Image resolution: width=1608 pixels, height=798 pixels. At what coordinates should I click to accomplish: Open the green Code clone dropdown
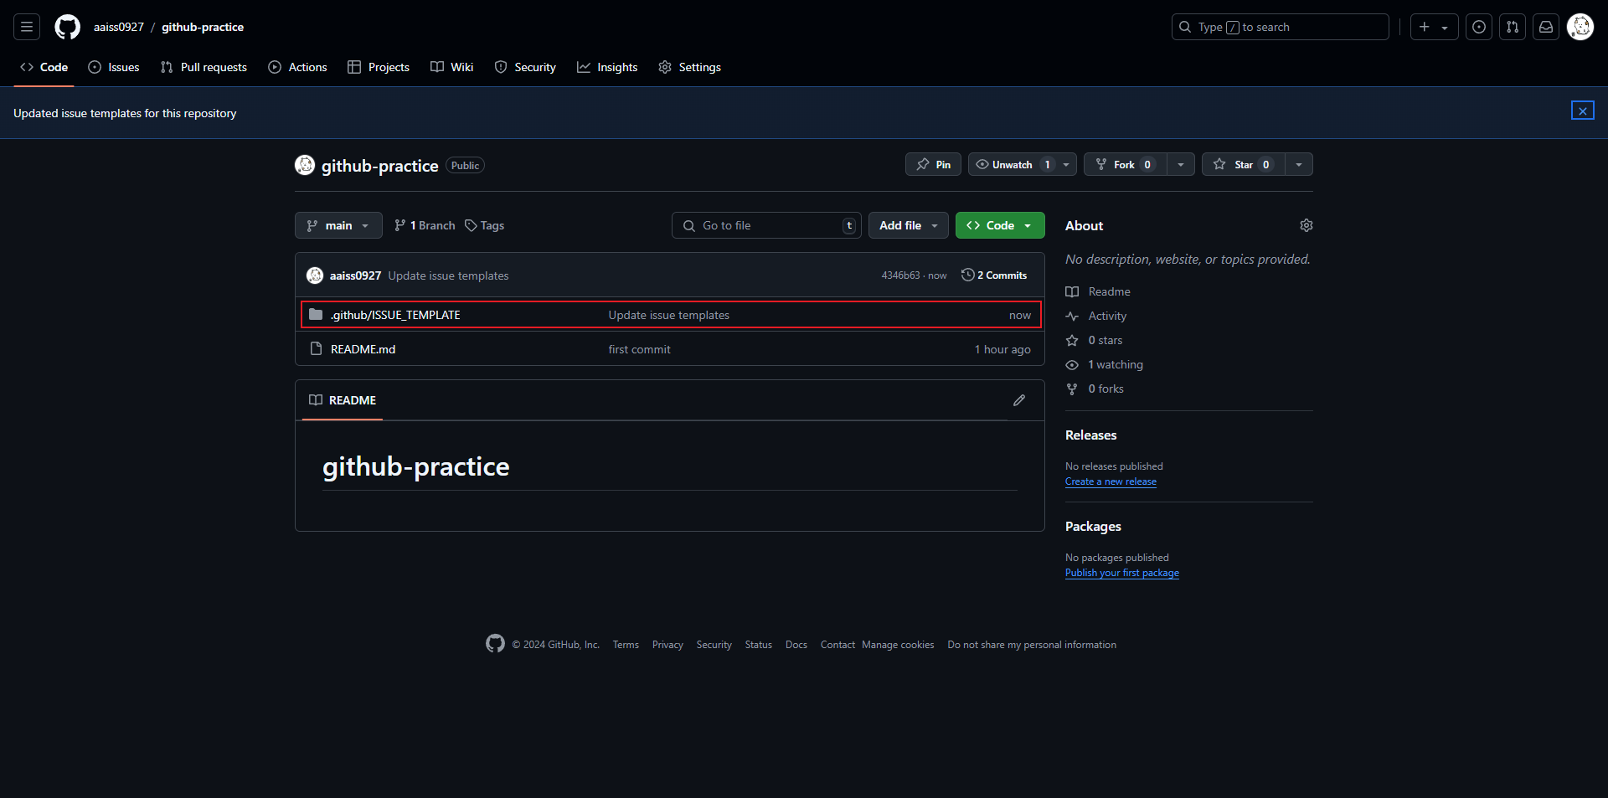point(1000,225)
